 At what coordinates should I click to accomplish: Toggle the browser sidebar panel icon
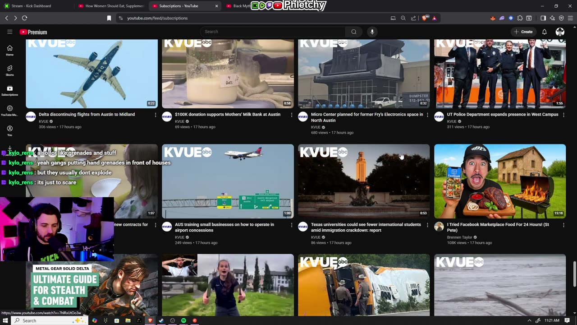(543, 18)
